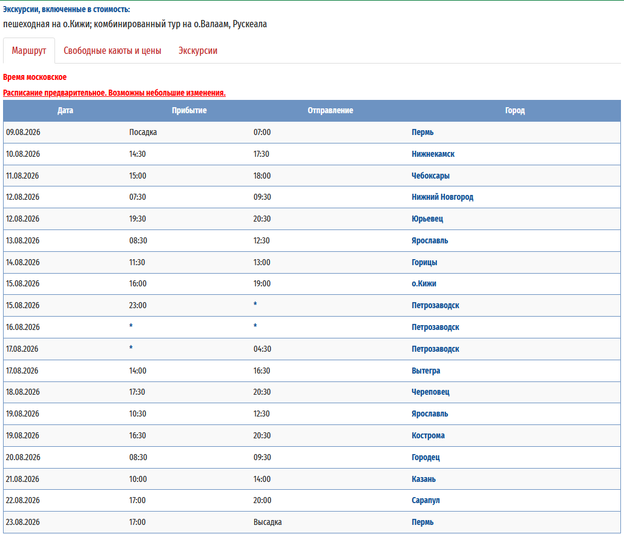The height and width of the screenshot is (534, 624).
Task: Click the underlined Расписание предварительное notice
Action: pyautogui.click(x=114, y=93)
